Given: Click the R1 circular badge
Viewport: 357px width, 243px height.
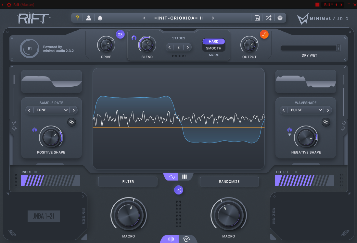Looking at the screenshot, I should coord(30,48).
